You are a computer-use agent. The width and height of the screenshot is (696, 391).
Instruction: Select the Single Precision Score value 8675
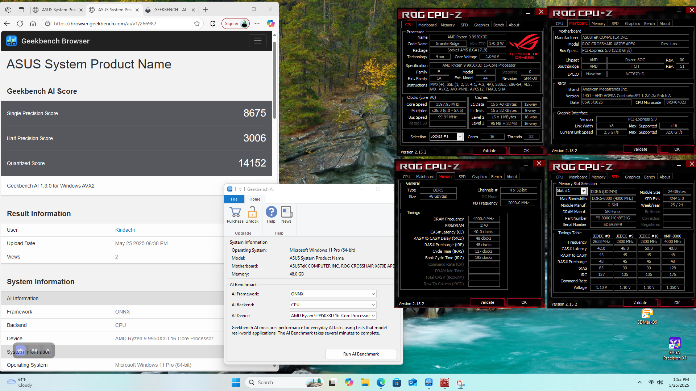(255, 113)
